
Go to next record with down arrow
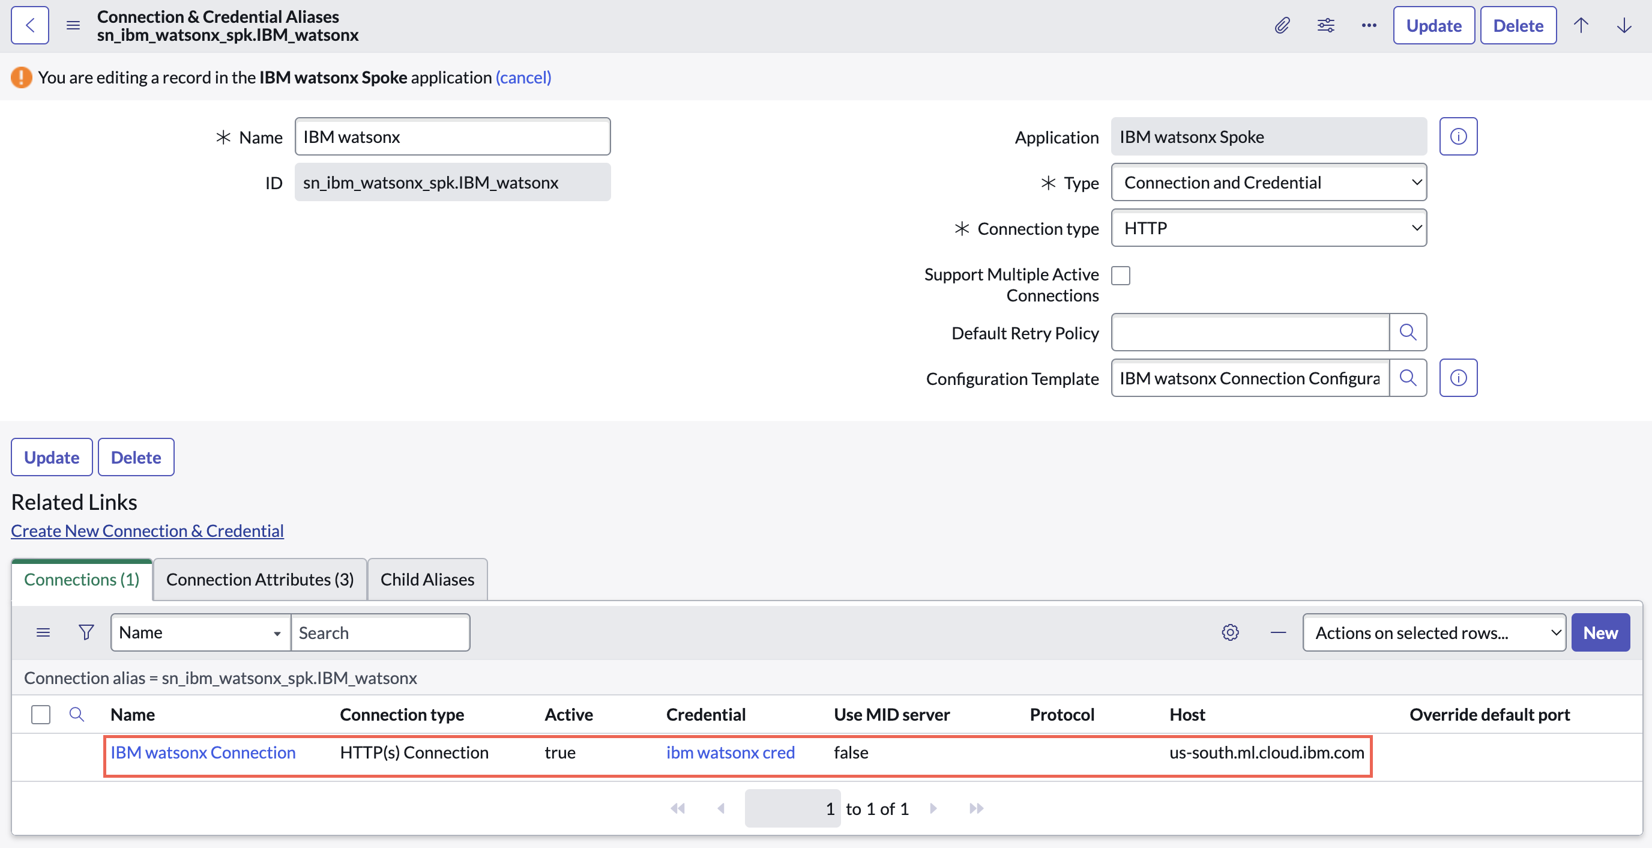(1624, 25)
